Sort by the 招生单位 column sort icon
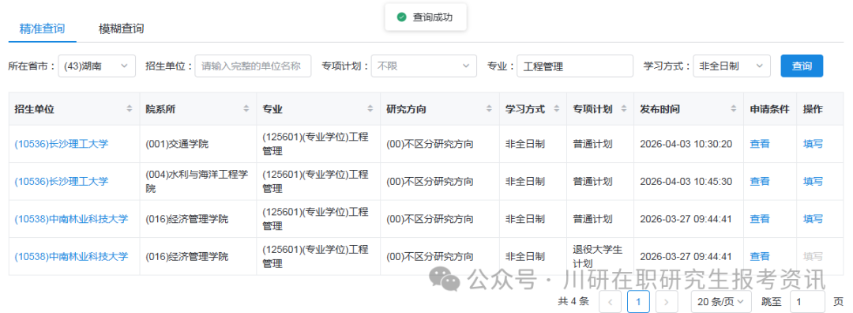 coord(130,109)
